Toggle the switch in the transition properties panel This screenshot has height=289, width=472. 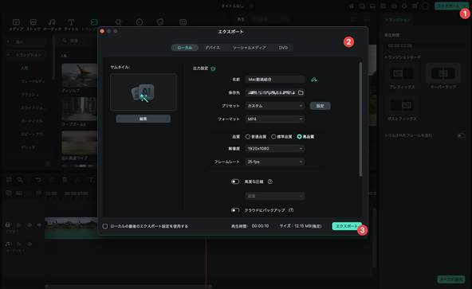point(461,135)
